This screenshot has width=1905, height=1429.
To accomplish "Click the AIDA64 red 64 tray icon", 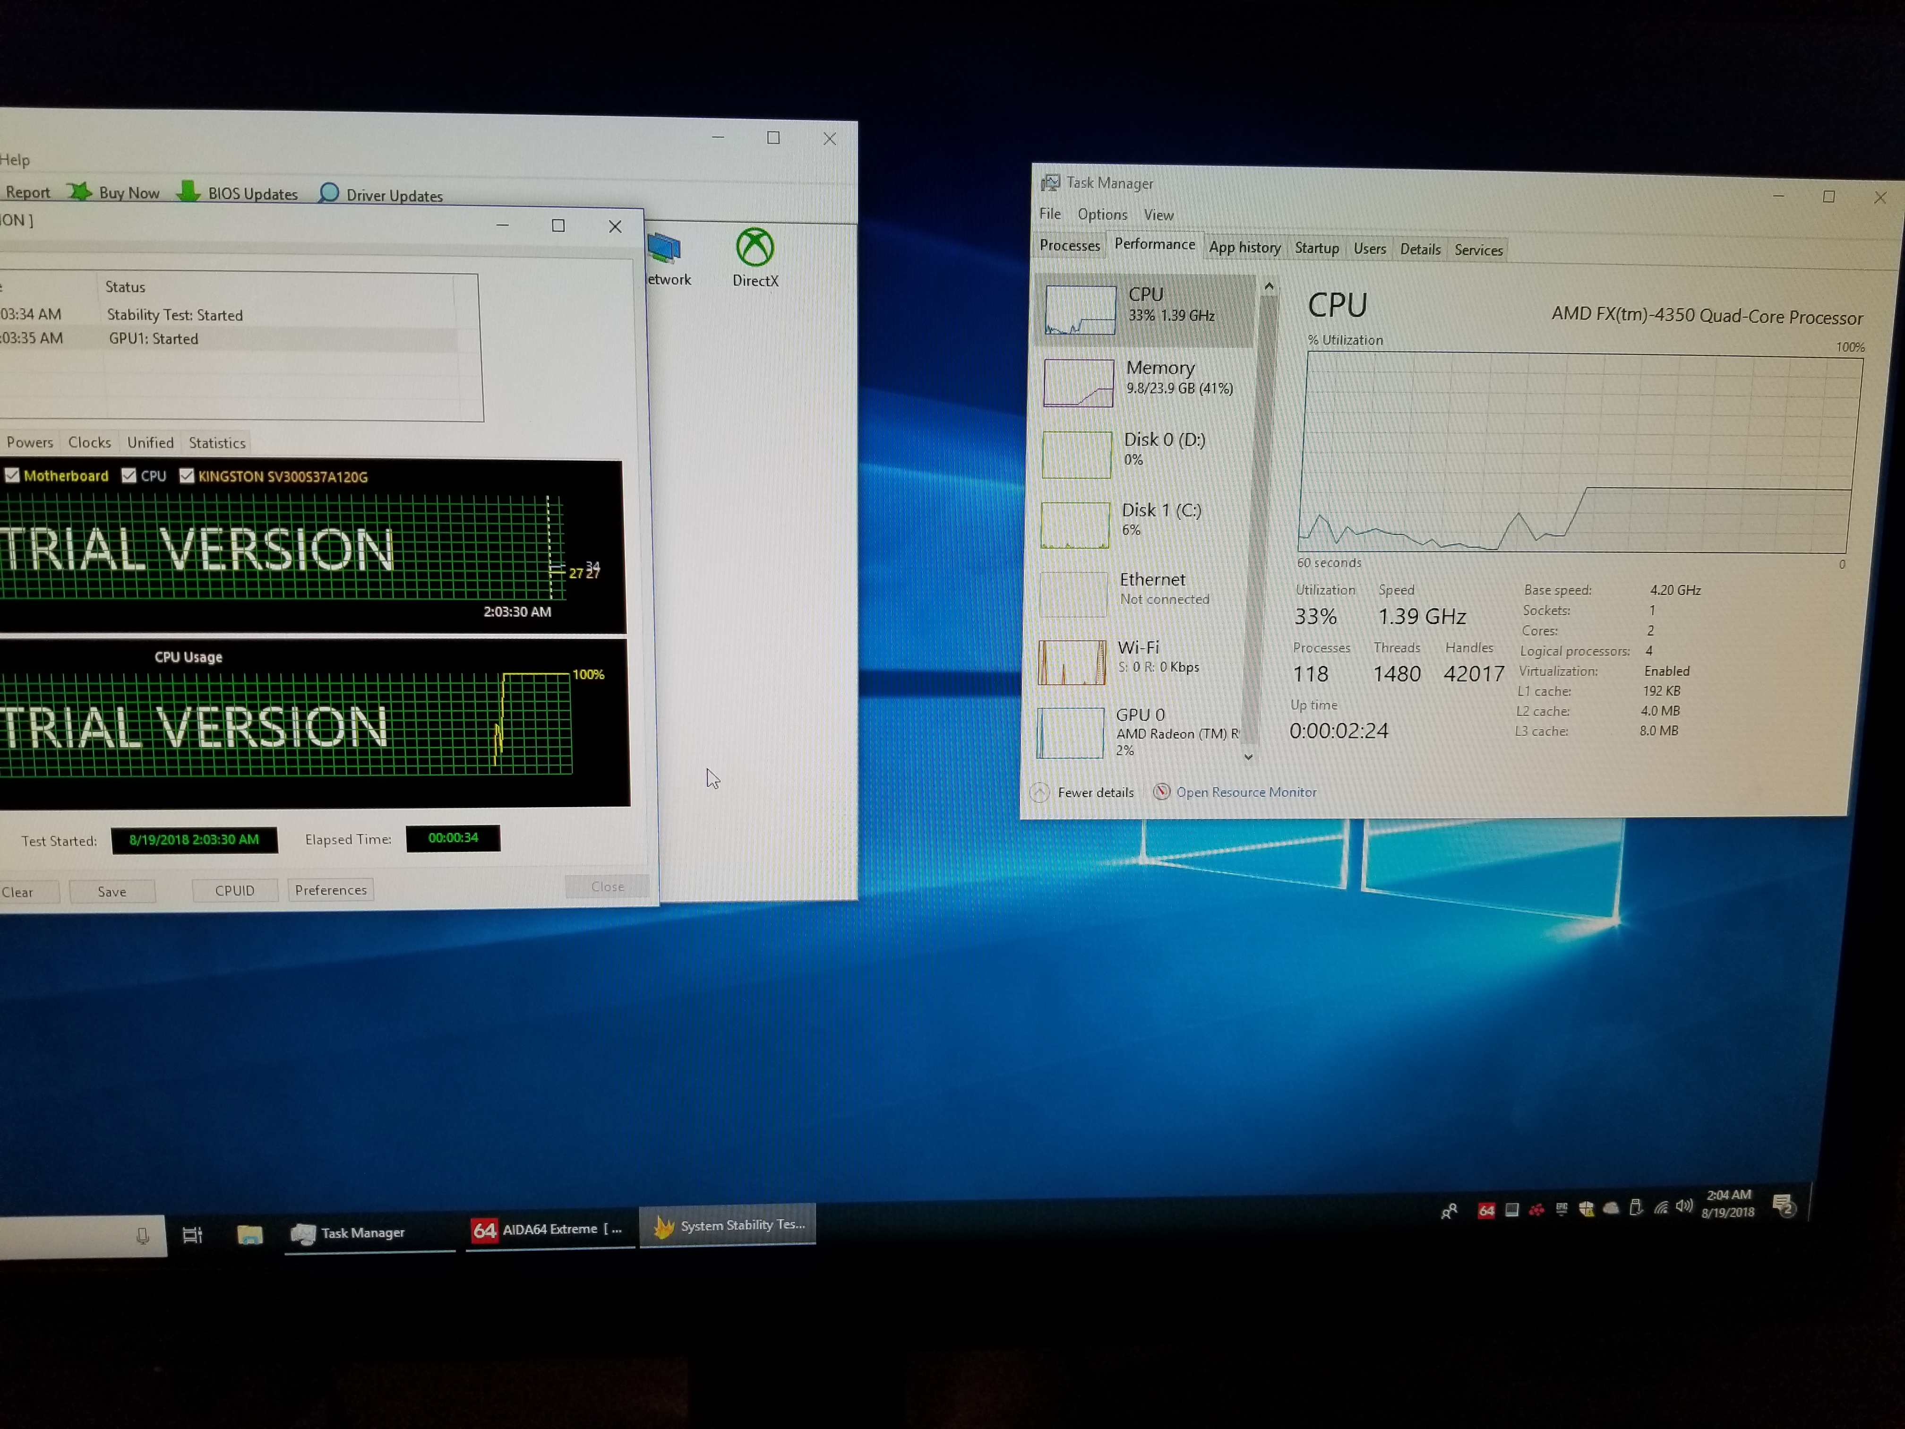I will [x=1486, y=1210].
